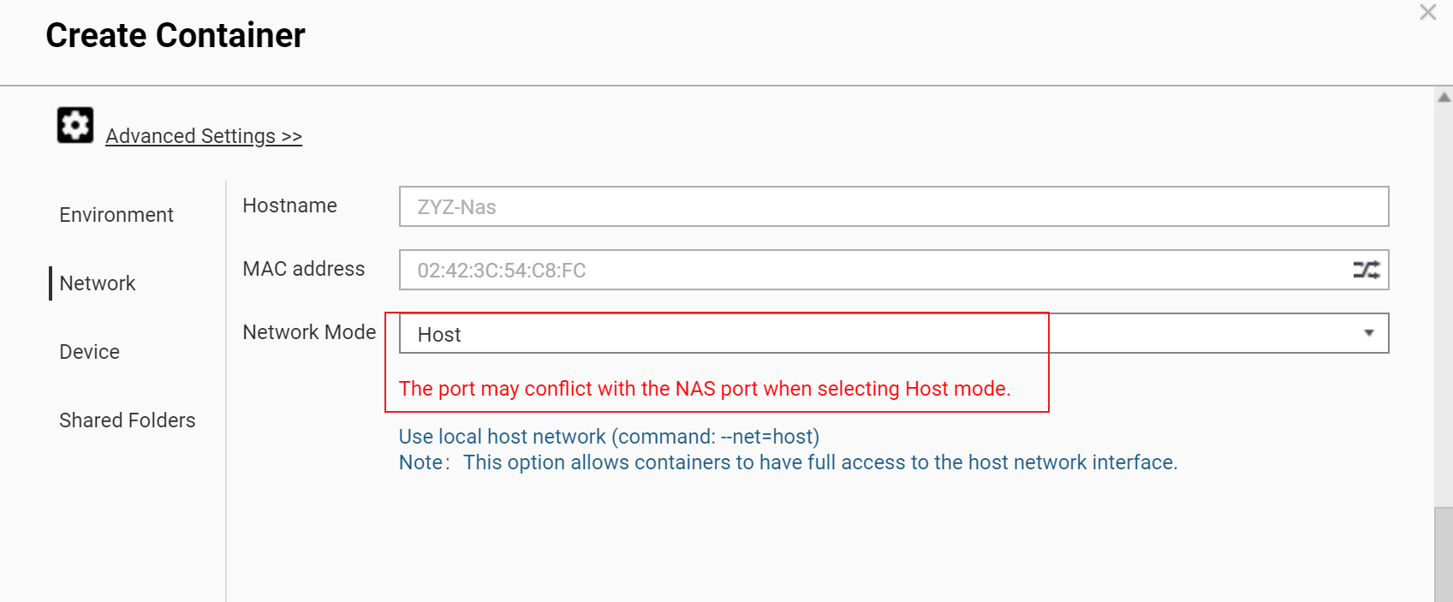
Task: Click the scrollbar up arrow
Action: pyautogui.click(x=1444, y=98)
